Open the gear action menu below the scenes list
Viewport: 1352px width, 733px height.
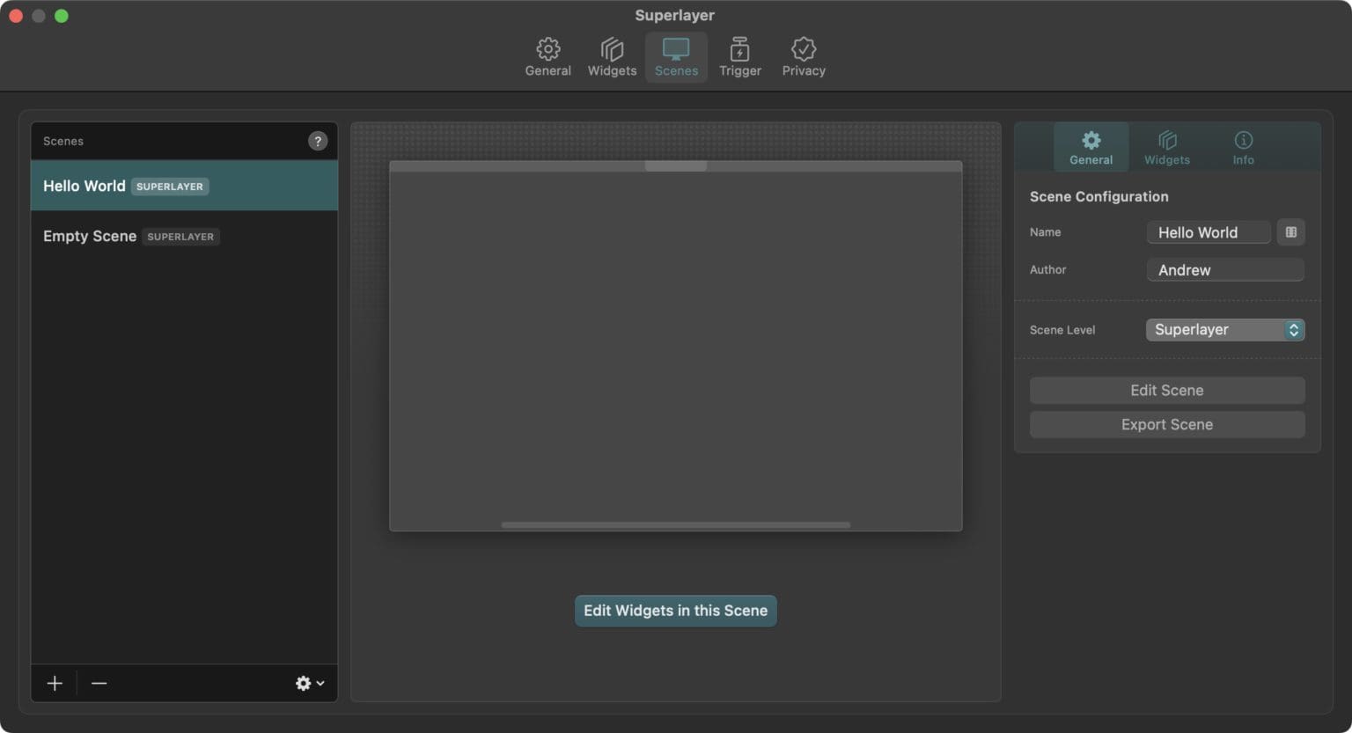[303, 683]
